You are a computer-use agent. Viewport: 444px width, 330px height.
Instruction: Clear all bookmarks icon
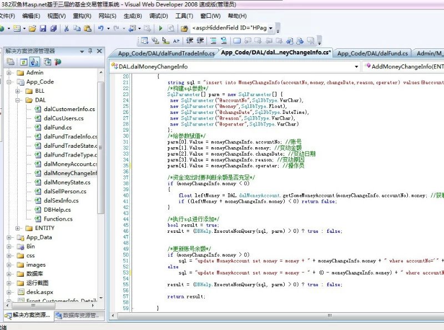click(311, 41)
